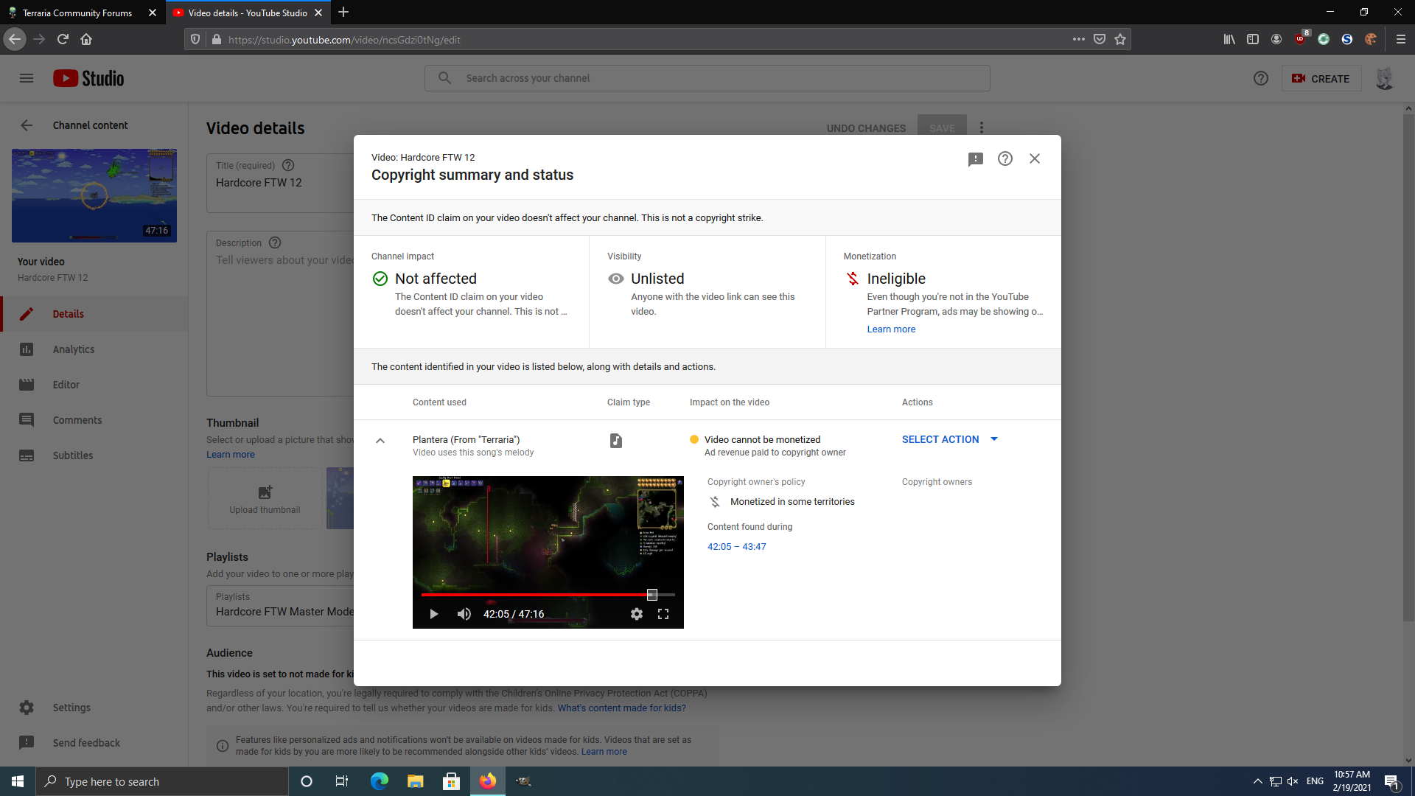Open the Editor sidebar tab

click(94, 385)
